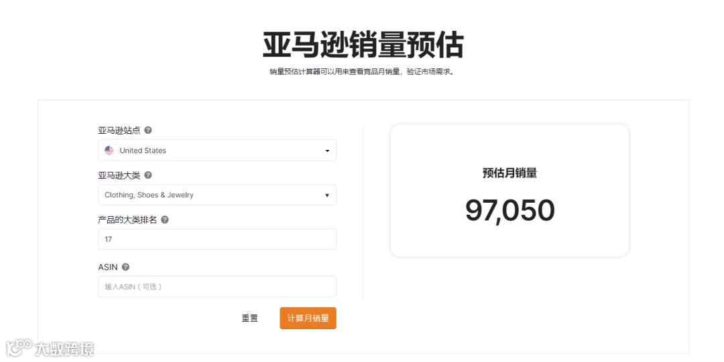
Task: Click the 重置 reset button
Action: (250, 319)
